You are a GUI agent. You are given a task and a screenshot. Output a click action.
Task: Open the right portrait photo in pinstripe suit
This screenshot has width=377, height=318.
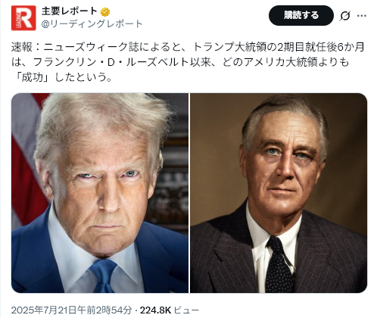tap(279, 193)
